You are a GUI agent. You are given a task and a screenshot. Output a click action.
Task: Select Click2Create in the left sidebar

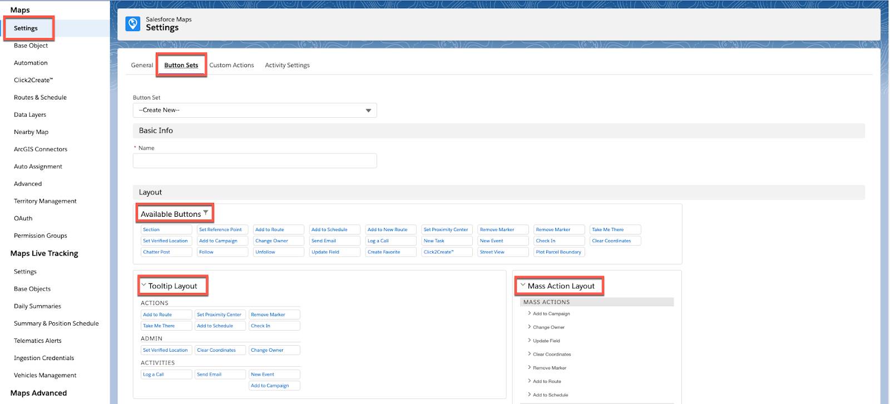click(33, 80)
